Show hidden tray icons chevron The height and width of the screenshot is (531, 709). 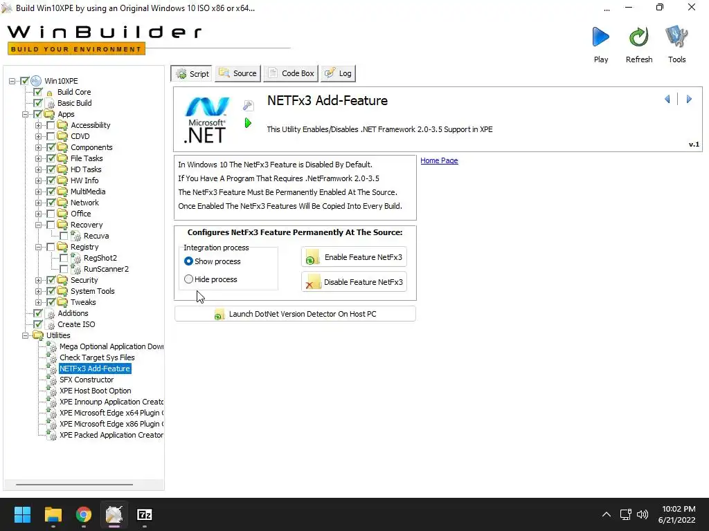click(607, 514)
